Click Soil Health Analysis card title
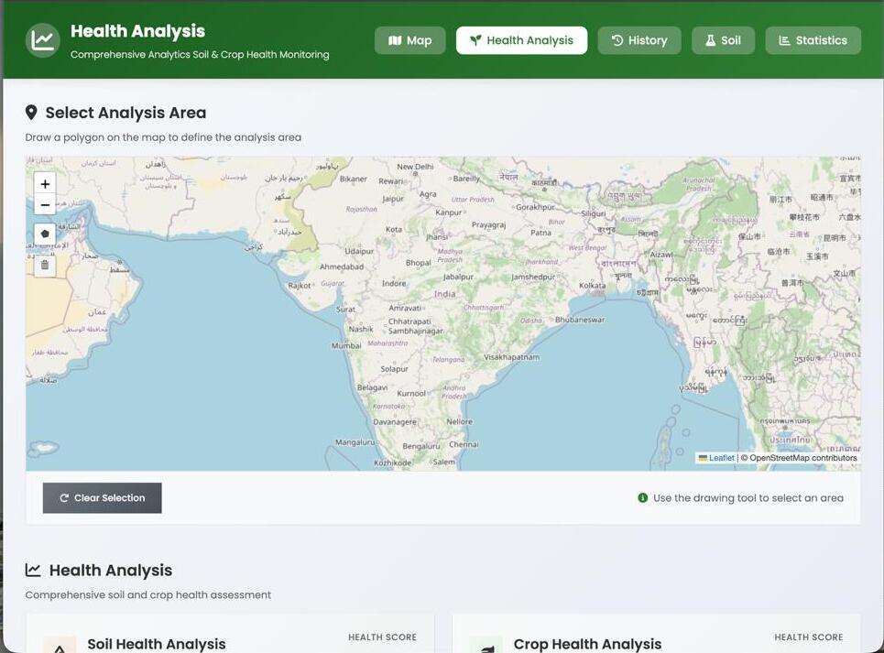Image resolution: width=884 pixels, height=653 pixels. tap(156, 644)
